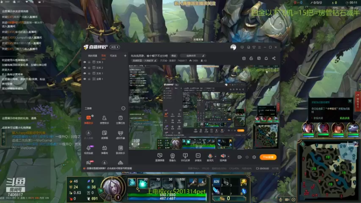Screen dimensions: 361x203
Task: Open the 歌词助手 tool
Action: click(120, 150)
